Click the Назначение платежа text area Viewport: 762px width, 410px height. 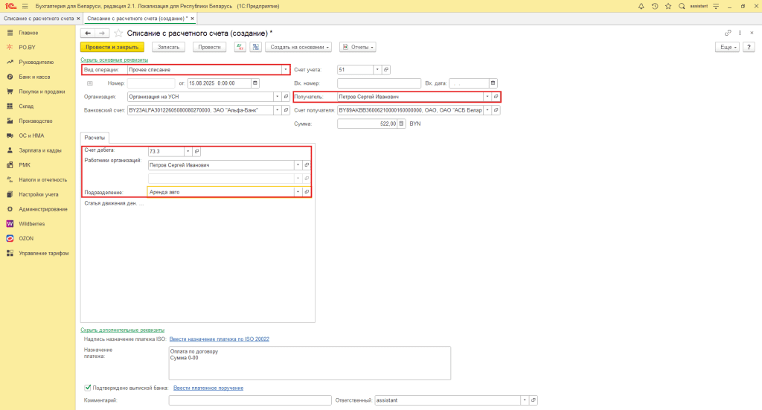(x=309, y=362)
